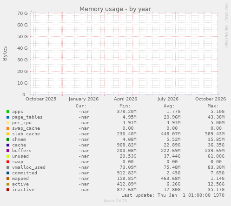This screenshot has height=206, width=231.
Task: Click the 'Memory usage - by year' title
Action: (115, 9)
